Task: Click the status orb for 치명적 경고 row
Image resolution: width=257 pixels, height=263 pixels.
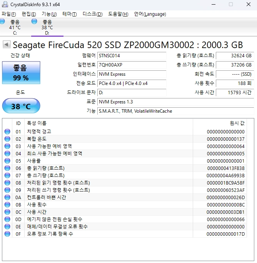Action: point(7,131)
